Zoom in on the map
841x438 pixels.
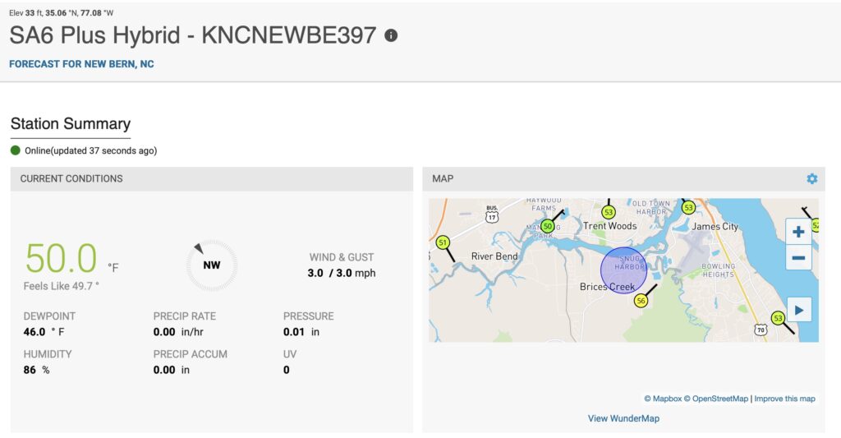coord(798,232)
